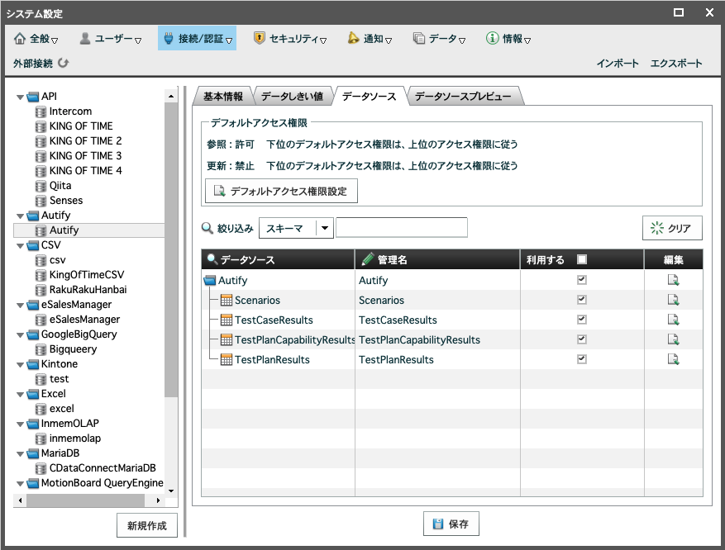The height and width of the screenshot is (550, 725).
Task: Click the tree horizontal scrollbar
Action: [88, 500]
